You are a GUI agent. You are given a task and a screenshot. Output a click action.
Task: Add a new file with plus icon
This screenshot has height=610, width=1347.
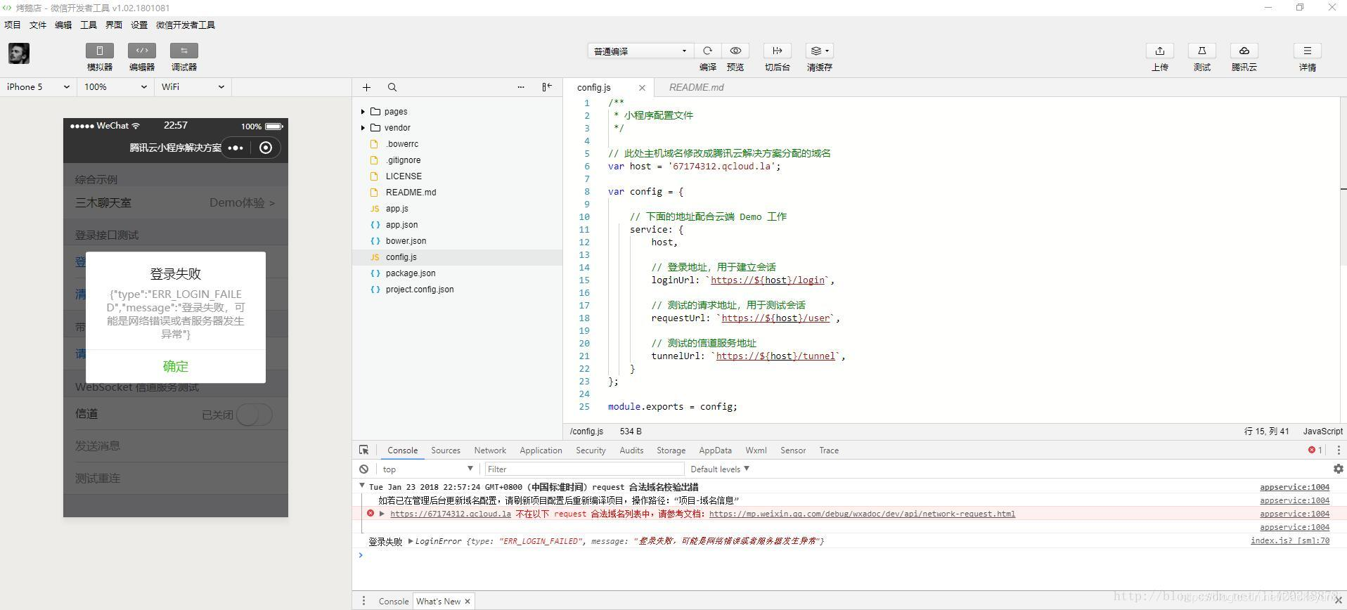[366, 87]
